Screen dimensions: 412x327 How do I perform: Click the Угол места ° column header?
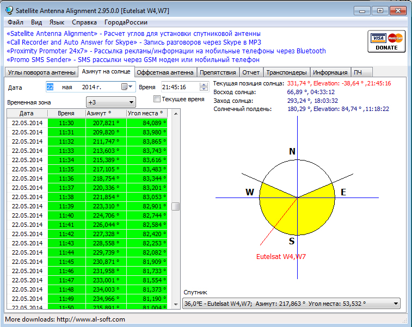(147, 113)
